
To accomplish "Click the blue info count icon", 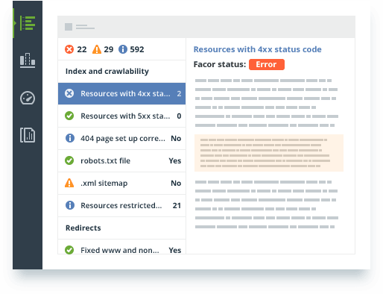I will (x=123, y=49).
